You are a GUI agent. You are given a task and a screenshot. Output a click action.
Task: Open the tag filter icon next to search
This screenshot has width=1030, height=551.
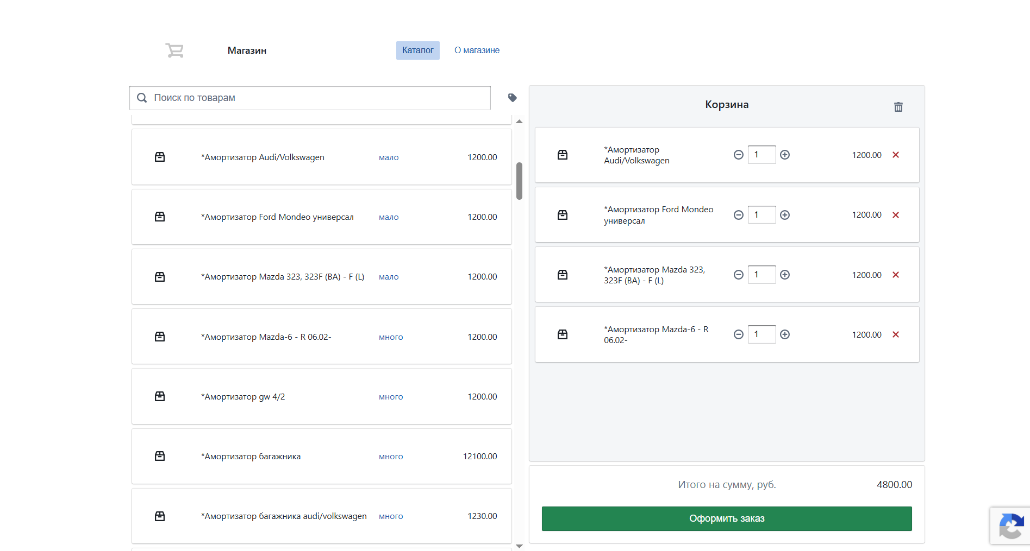(512, 98)
